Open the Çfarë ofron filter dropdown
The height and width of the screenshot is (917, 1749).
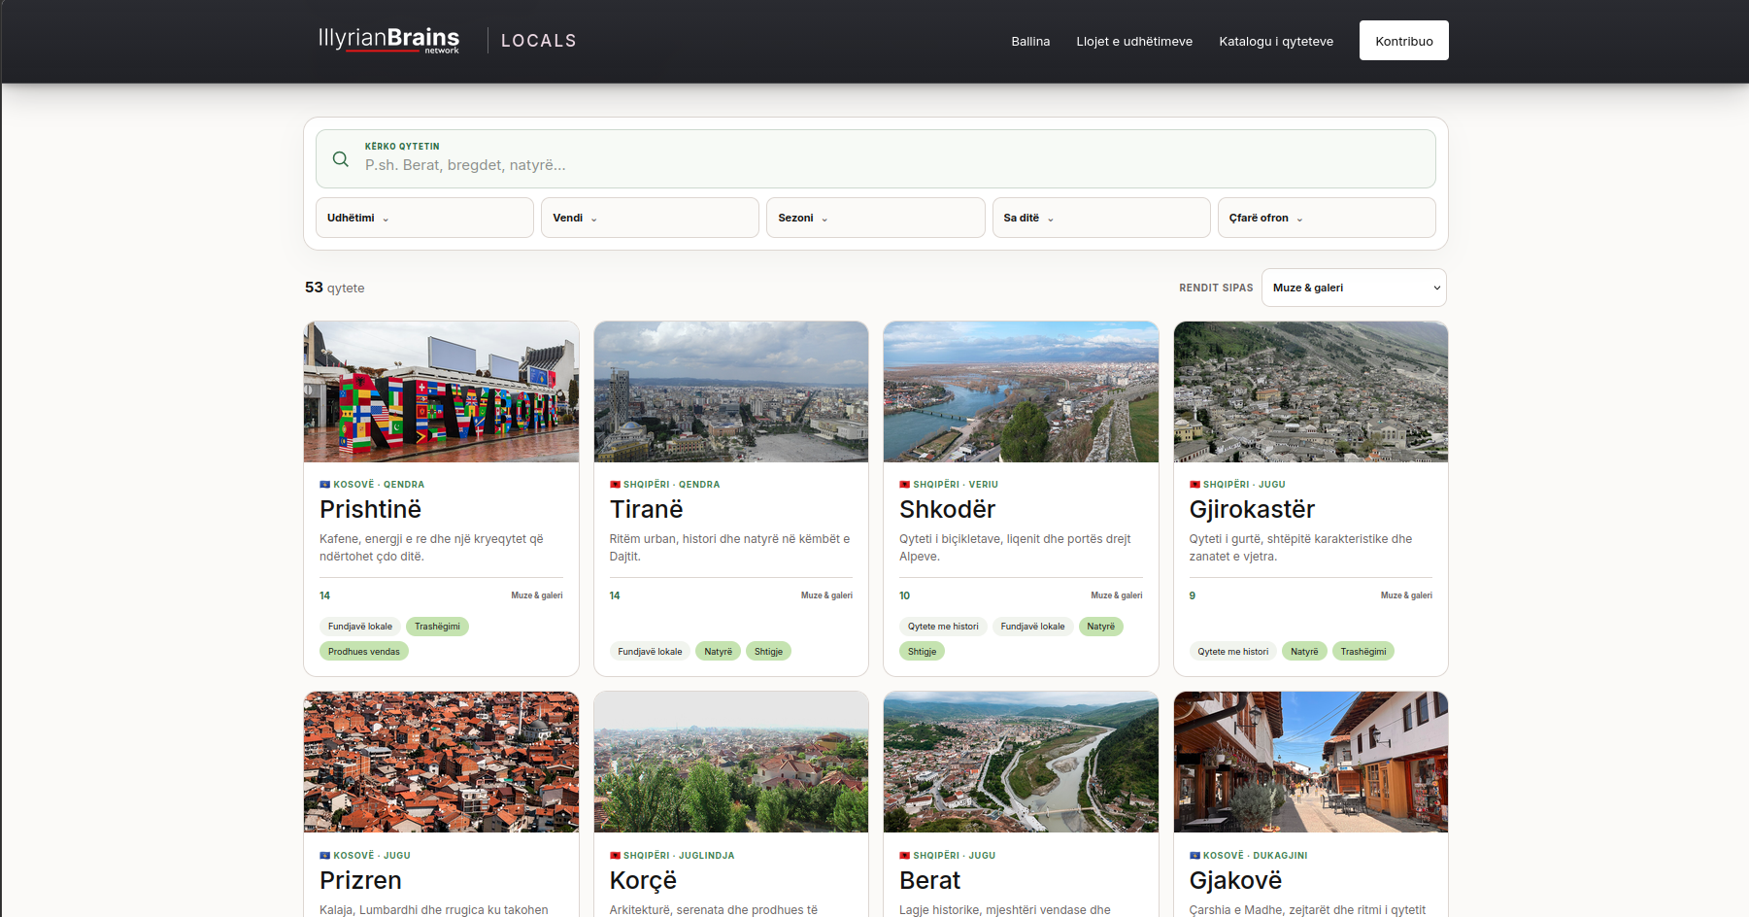pyautogui.click(x=1327, y=218)
